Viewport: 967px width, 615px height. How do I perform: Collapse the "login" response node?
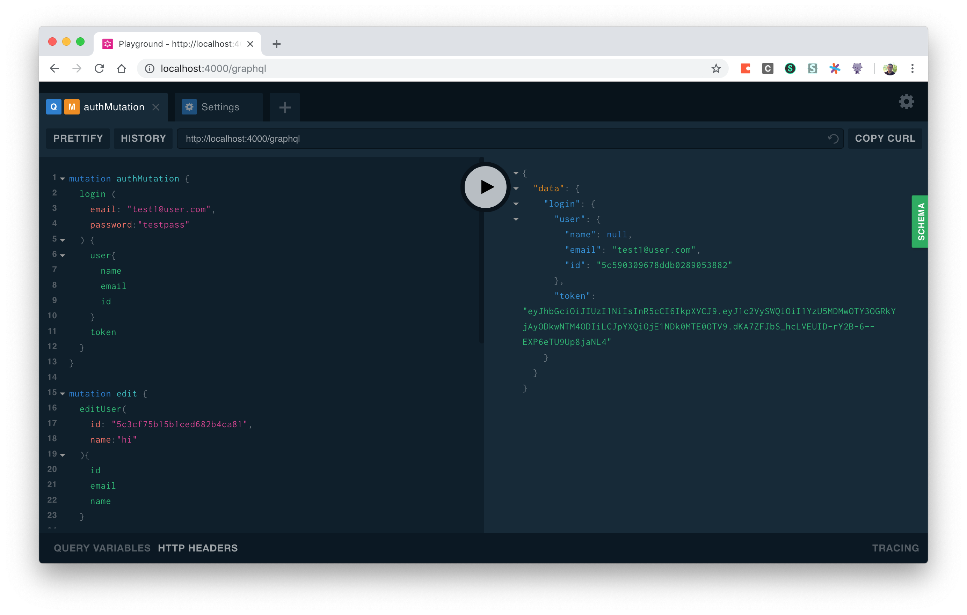pos(516,204)
